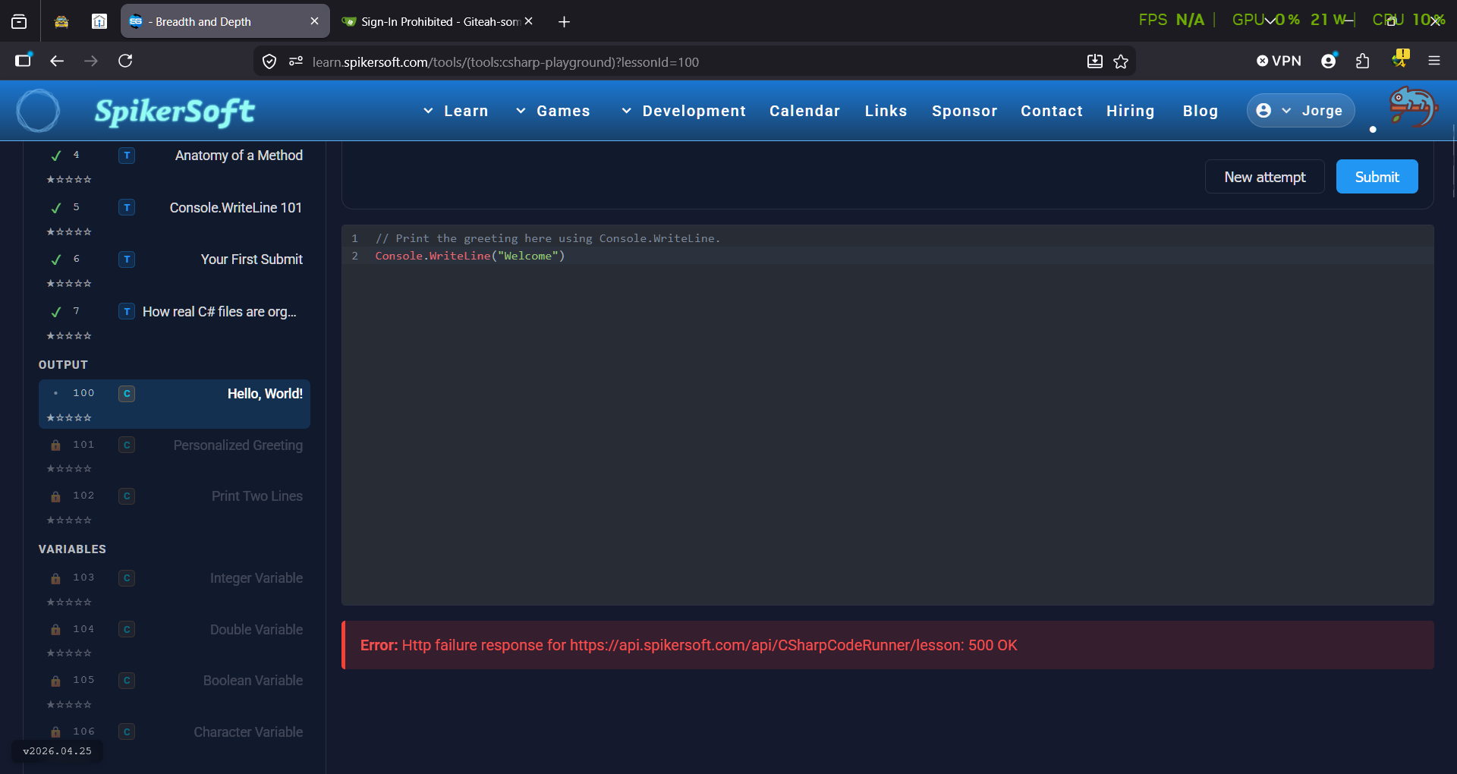Image resolution: width=1457 pixels, height=774 pixels.
Task: Open the Jorge user account dropdown
Action: click(1300, 111)
